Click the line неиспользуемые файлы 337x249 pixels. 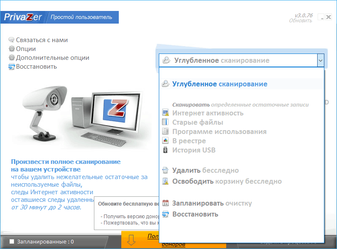(47, 185)
